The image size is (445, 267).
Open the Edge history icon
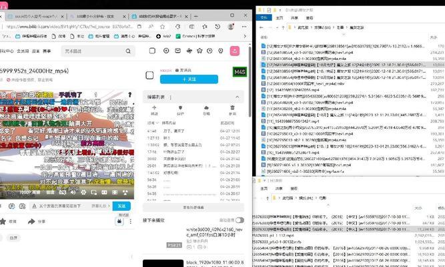(x=217, y=27)
